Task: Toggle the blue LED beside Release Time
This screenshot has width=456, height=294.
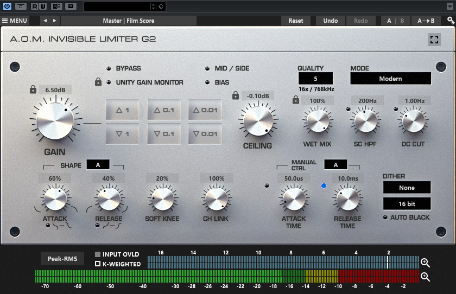Action: tap(324, 186)
